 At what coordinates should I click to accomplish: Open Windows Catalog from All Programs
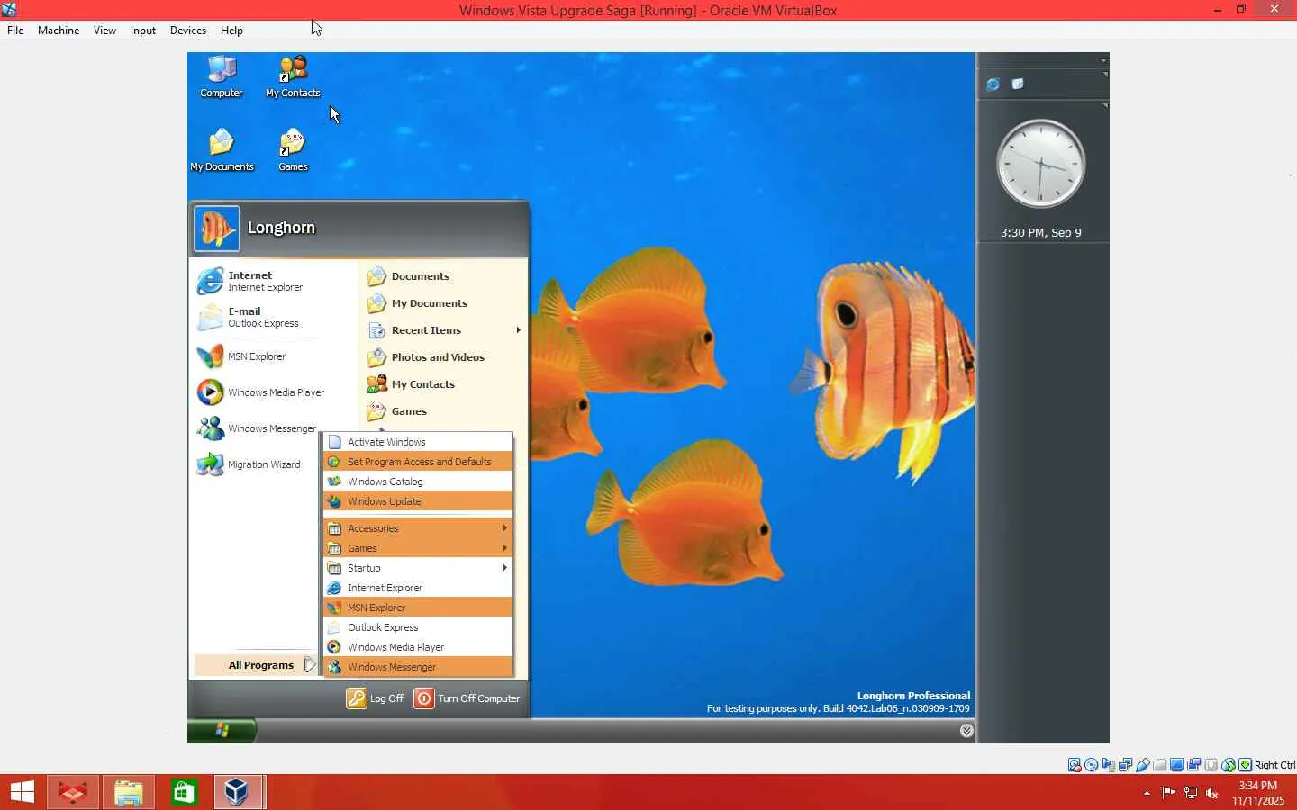point(418,481)
